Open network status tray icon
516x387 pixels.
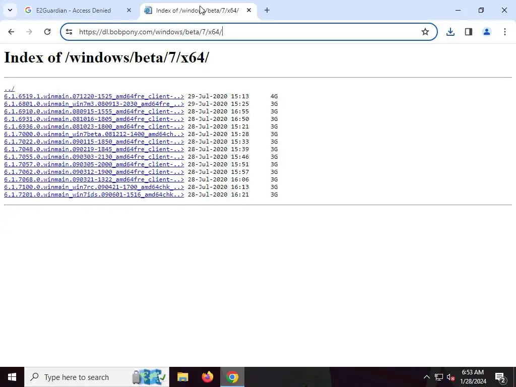click(x=439, y=377)
